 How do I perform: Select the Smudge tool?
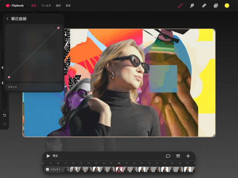(x=192, y=6)
